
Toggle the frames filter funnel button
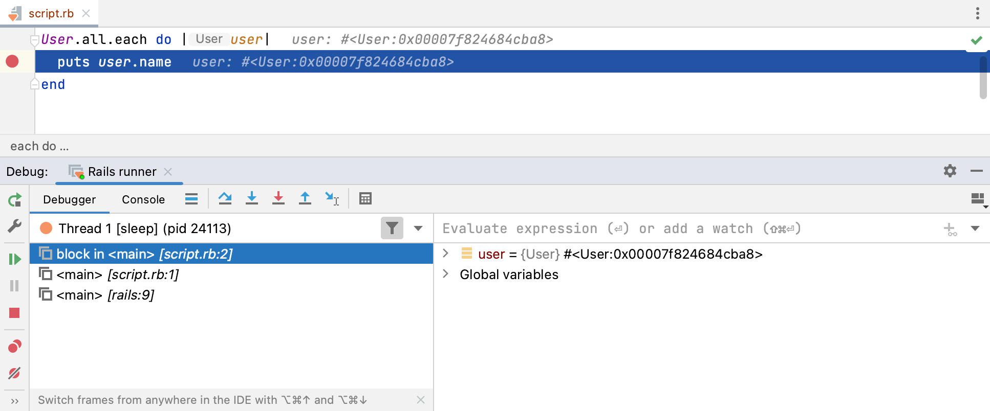392,228
